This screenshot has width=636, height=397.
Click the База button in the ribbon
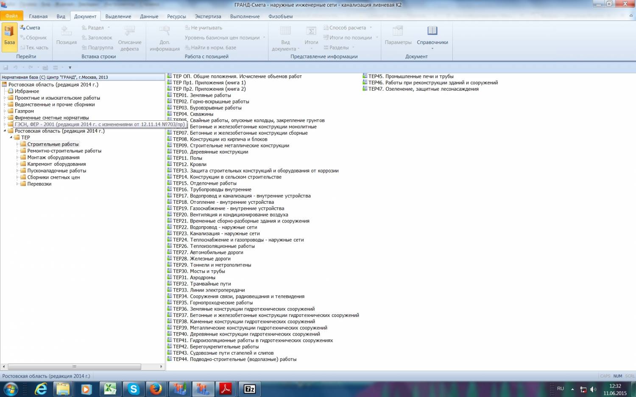[9, 37]
